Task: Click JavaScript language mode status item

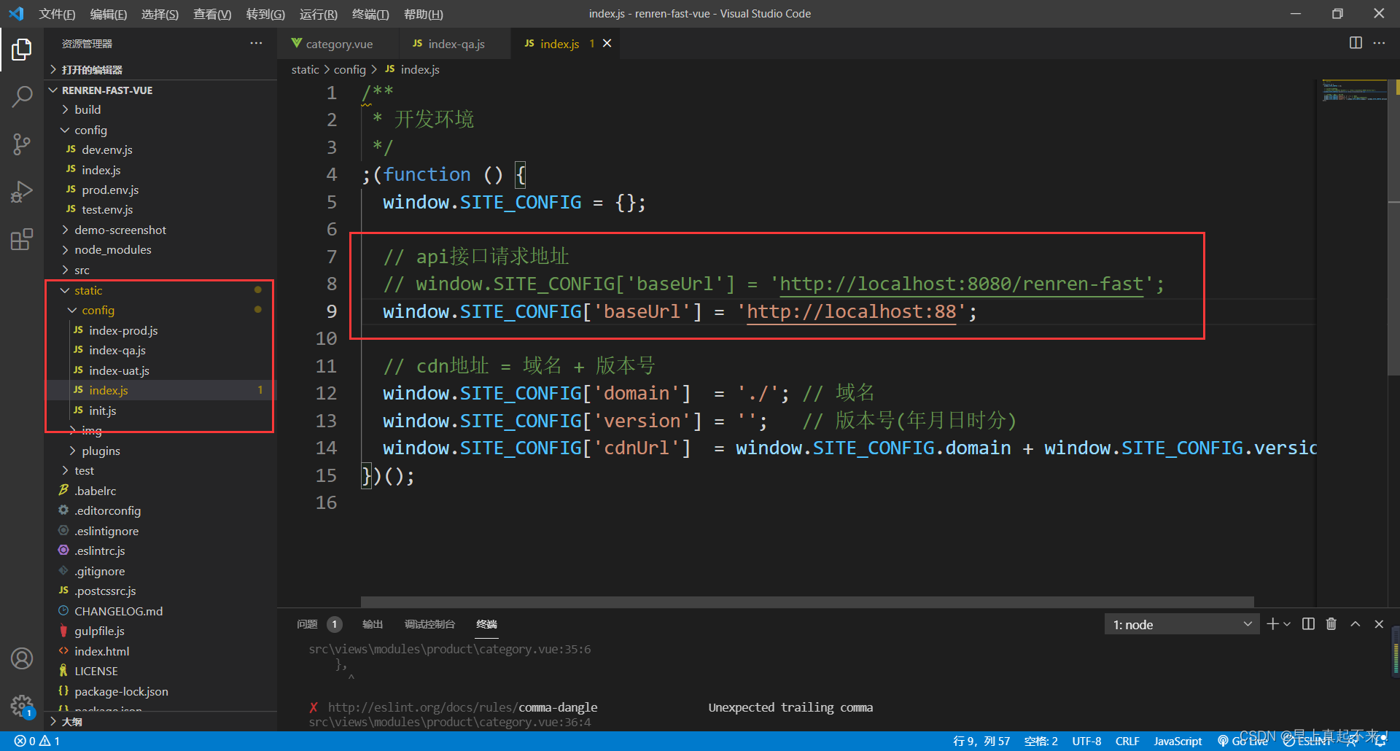Action: (x=1178, y=741)
